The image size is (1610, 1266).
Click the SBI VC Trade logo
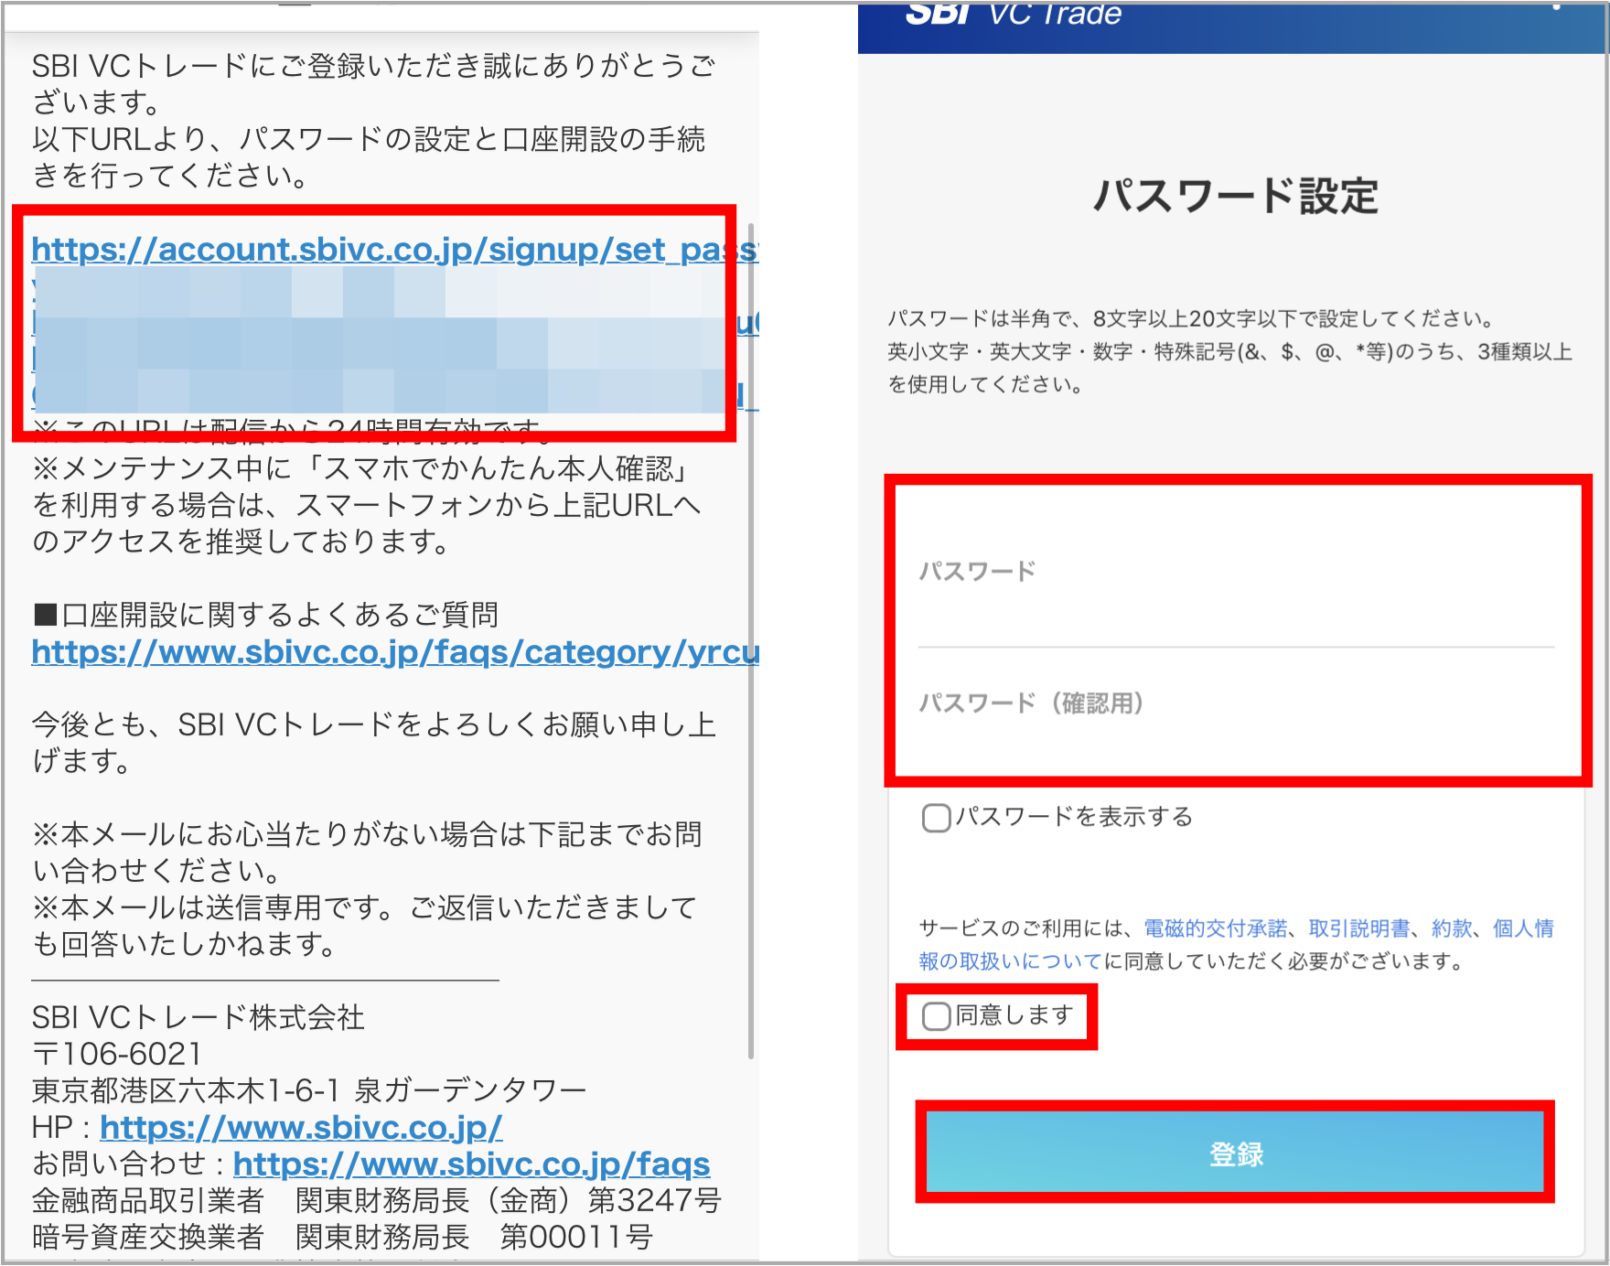pyautogui.click(x=1011, y=14)
